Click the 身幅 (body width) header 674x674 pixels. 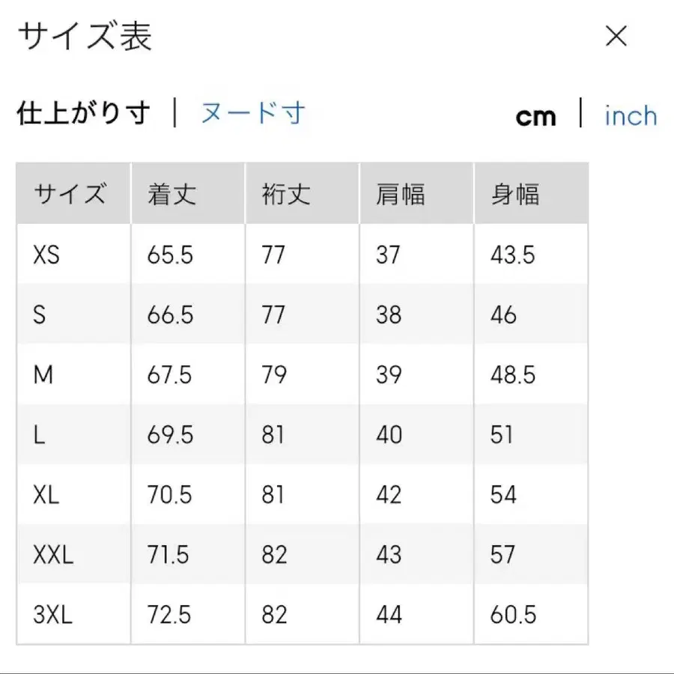(514, 193)
